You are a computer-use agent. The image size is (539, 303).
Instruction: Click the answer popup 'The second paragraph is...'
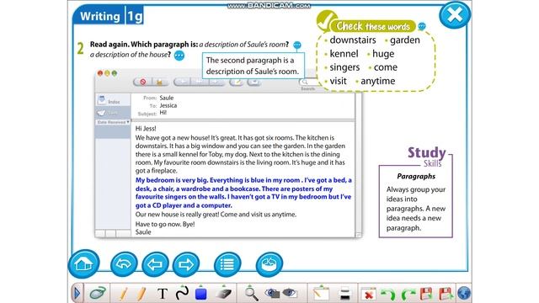pos(253,66)
